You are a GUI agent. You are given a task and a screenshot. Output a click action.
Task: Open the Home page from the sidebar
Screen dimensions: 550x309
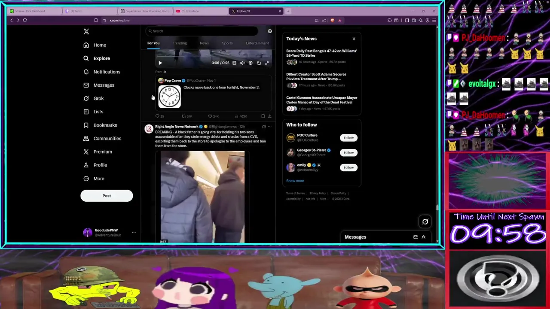pyautogui.click(x=95, y=45)
